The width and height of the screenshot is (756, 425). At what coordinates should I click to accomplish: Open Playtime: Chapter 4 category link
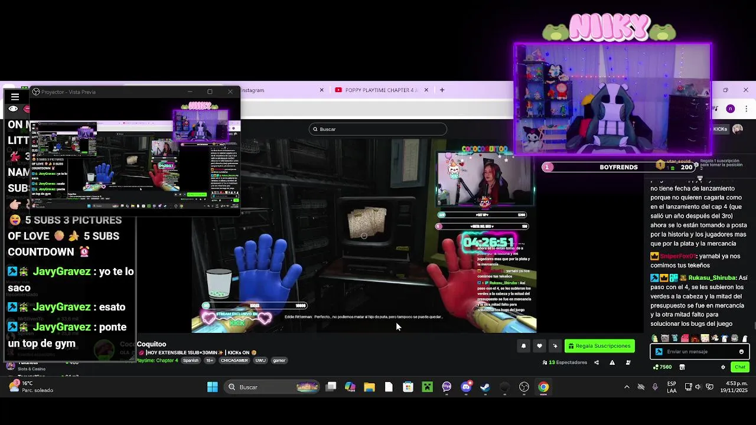[157, 361]
